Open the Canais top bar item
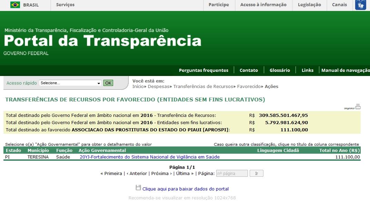370x208 pixels. point(339,5)
